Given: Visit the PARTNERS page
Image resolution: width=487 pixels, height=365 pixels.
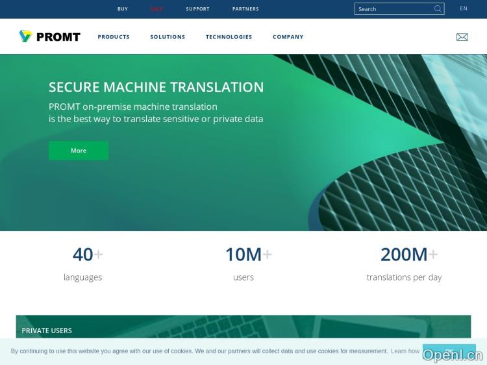Looking at the screenshot, I should 245,9.
